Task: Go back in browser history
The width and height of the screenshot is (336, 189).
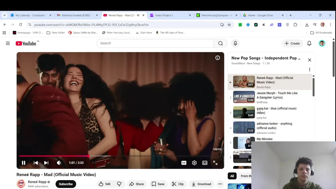Action: click(5, 25)
